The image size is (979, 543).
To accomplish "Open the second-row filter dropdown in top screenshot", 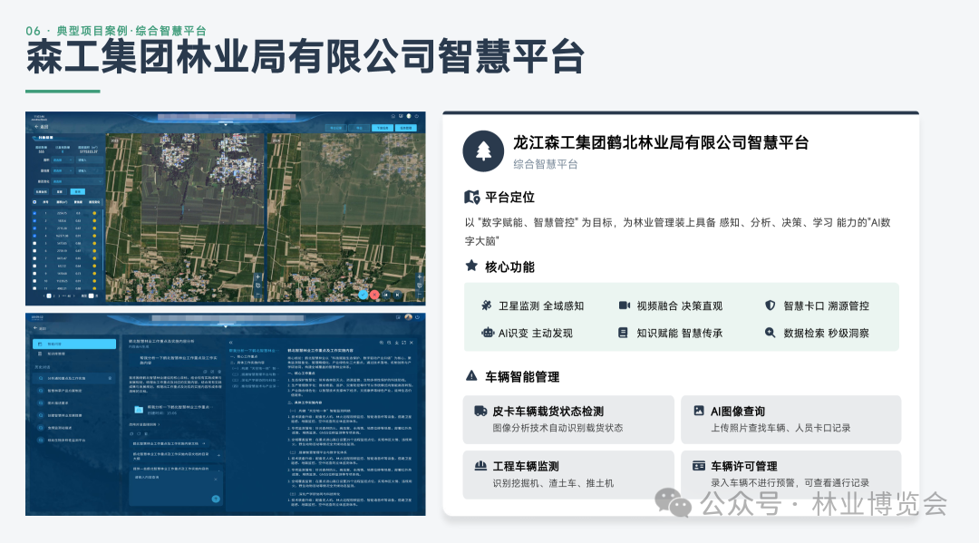I will (x=63, y=170).
